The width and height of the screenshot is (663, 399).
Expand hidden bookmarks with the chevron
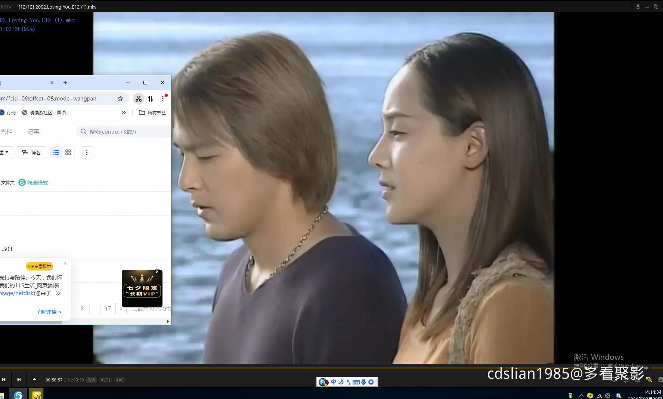coord(124,112)
